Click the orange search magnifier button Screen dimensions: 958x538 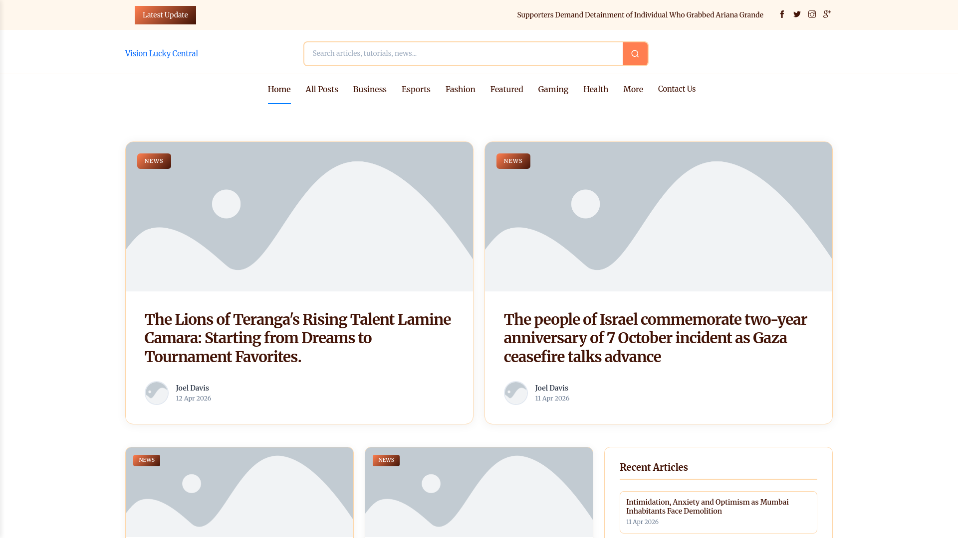coord(635,54)
